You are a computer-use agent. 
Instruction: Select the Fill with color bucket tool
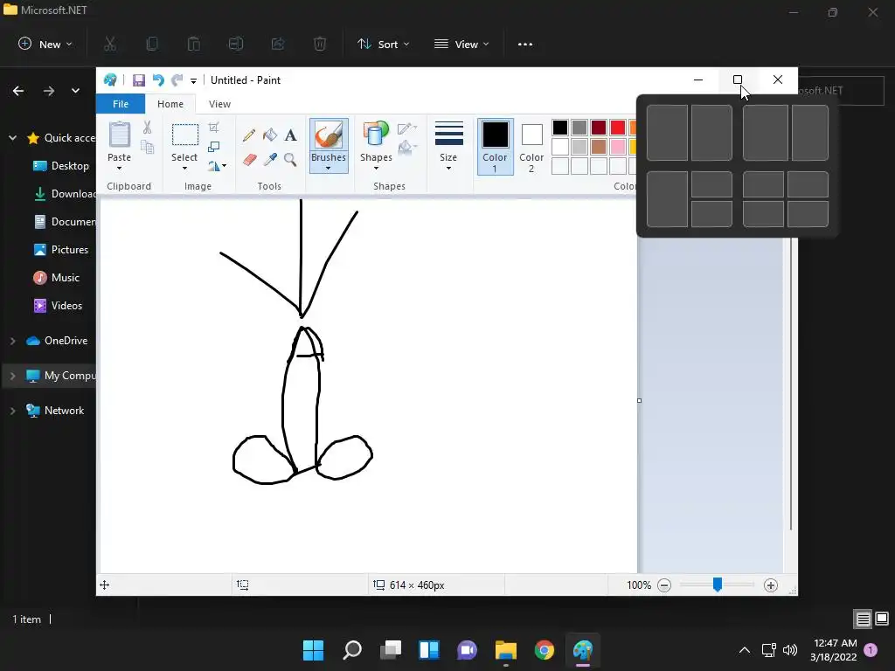(x=270, y=135)
